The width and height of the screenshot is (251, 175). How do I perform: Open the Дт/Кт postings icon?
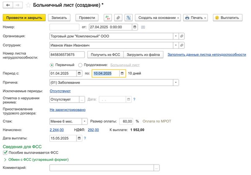click(x=108, y=18)
